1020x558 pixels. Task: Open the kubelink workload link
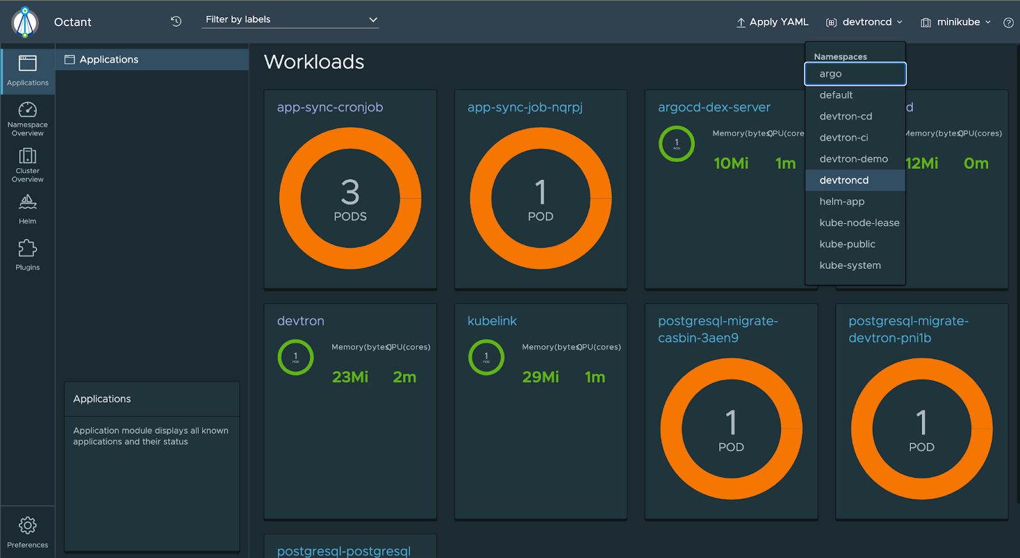tap(492, 321)
